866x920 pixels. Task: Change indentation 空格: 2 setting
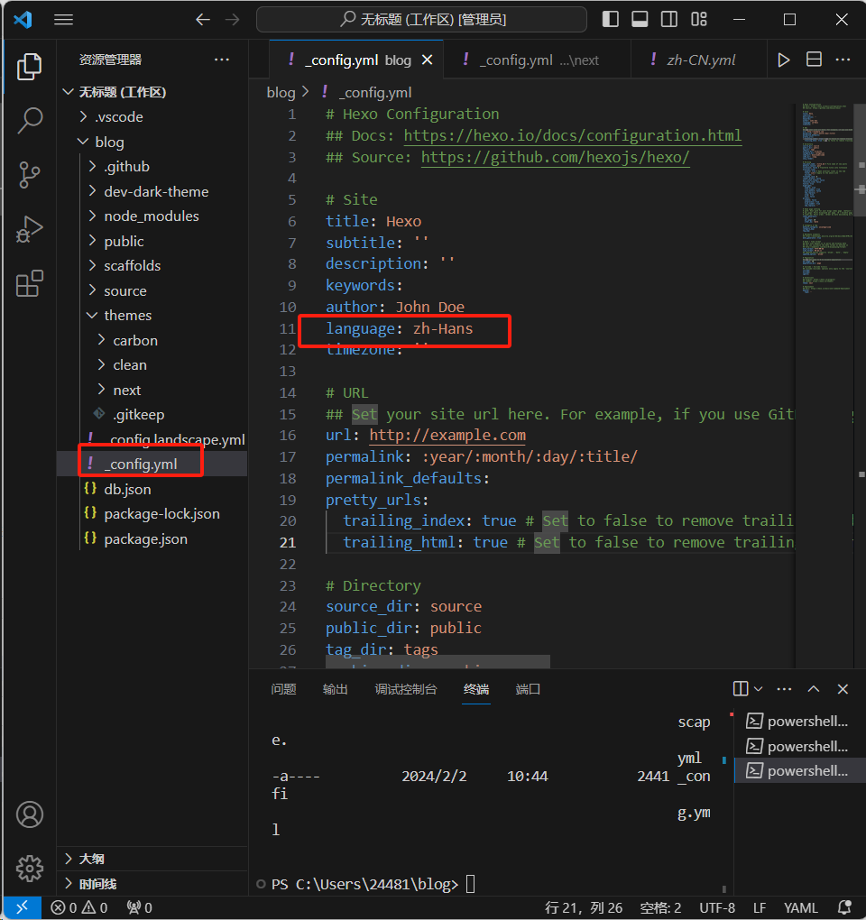(660, 907)
